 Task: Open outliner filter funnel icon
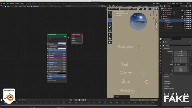click(x=187, y=6)
